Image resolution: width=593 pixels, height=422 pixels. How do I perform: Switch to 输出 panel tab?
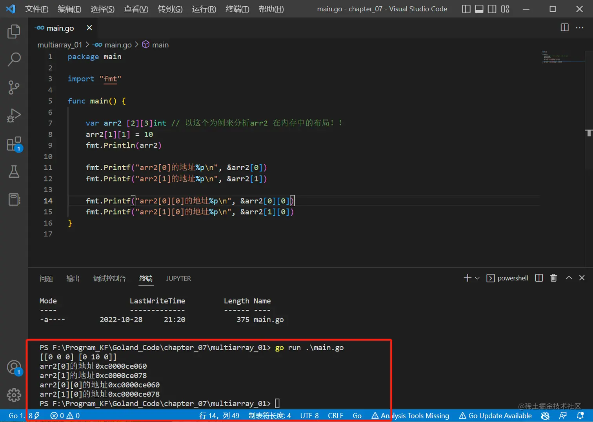click(x=73, y=278)
